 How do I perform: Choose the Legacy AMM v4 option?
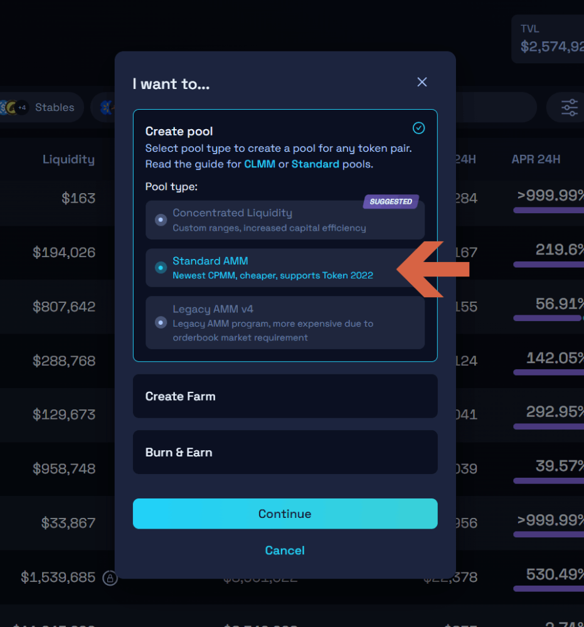click(x=161, y=322)
